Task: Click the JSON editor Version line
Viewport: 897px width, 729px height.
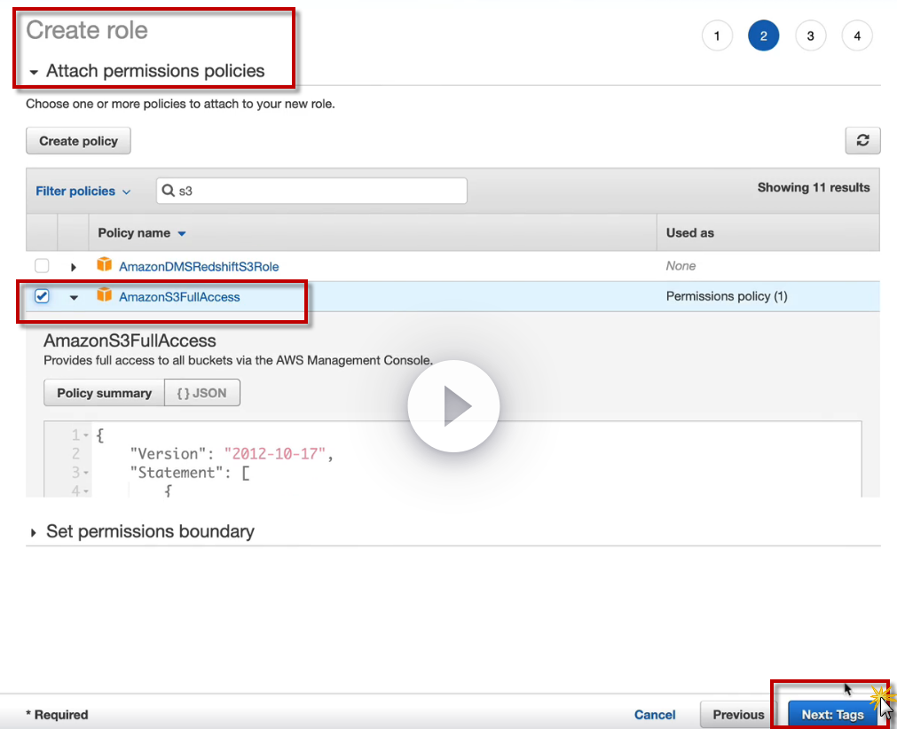Action: tap(232, 454)
